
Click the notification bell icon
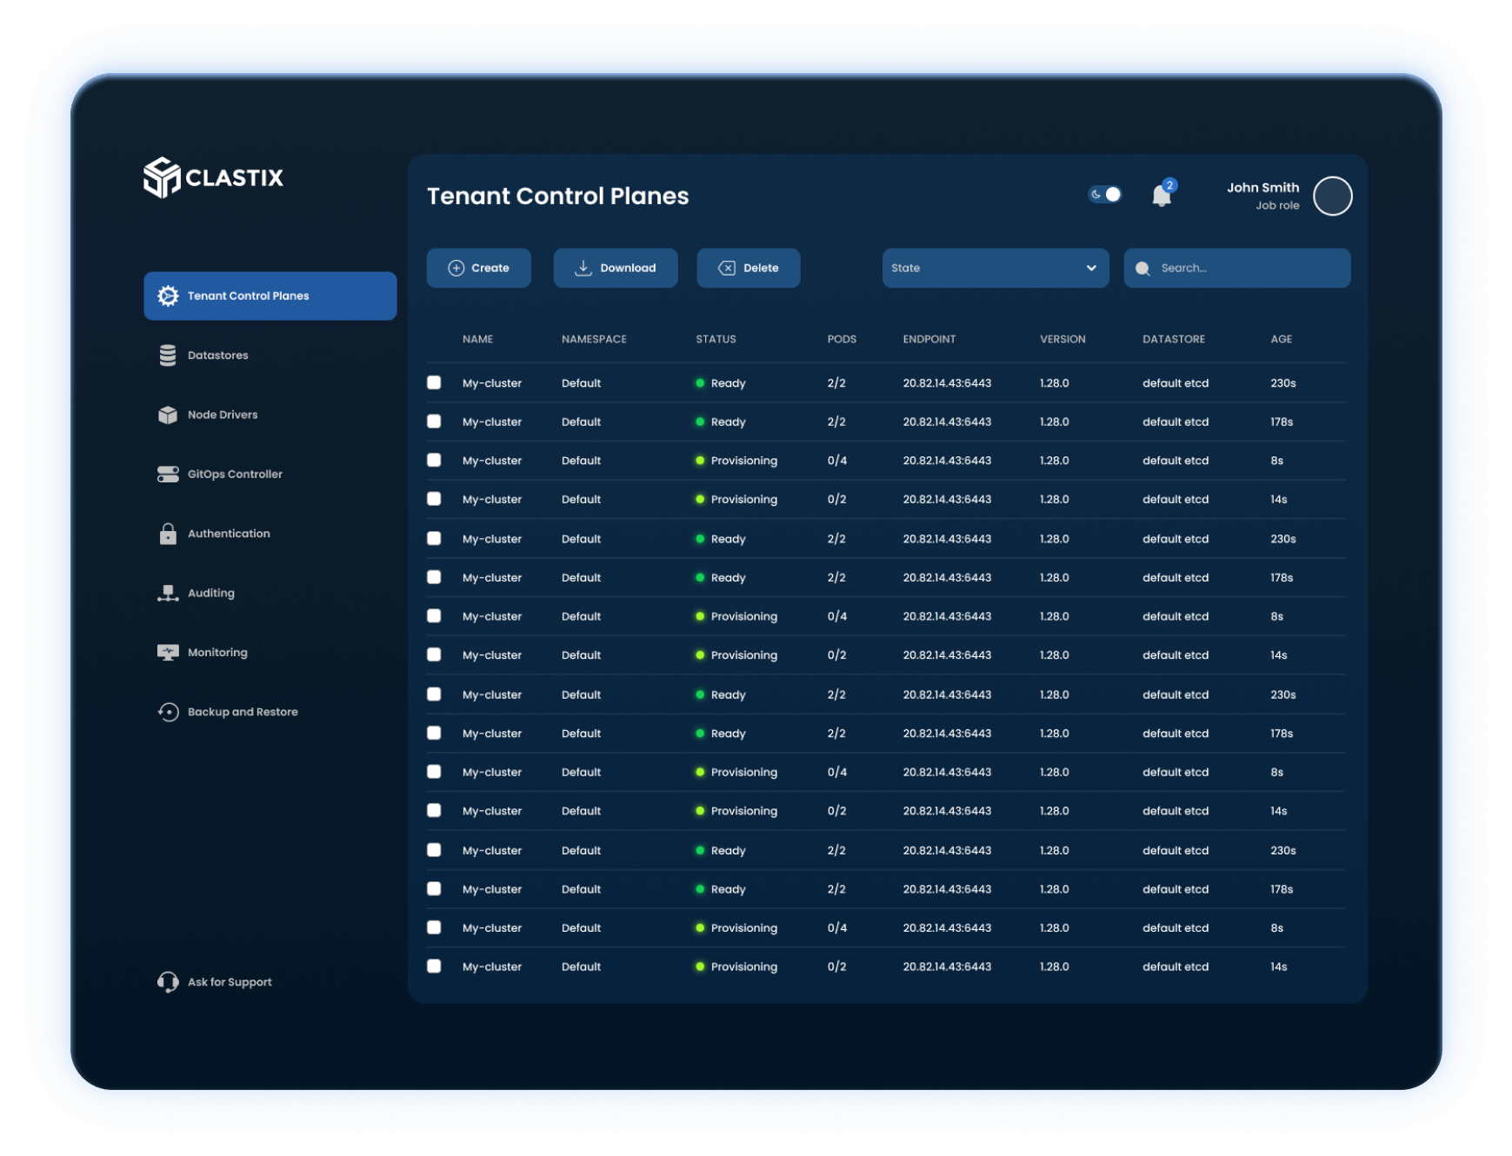pos(1161,196)
